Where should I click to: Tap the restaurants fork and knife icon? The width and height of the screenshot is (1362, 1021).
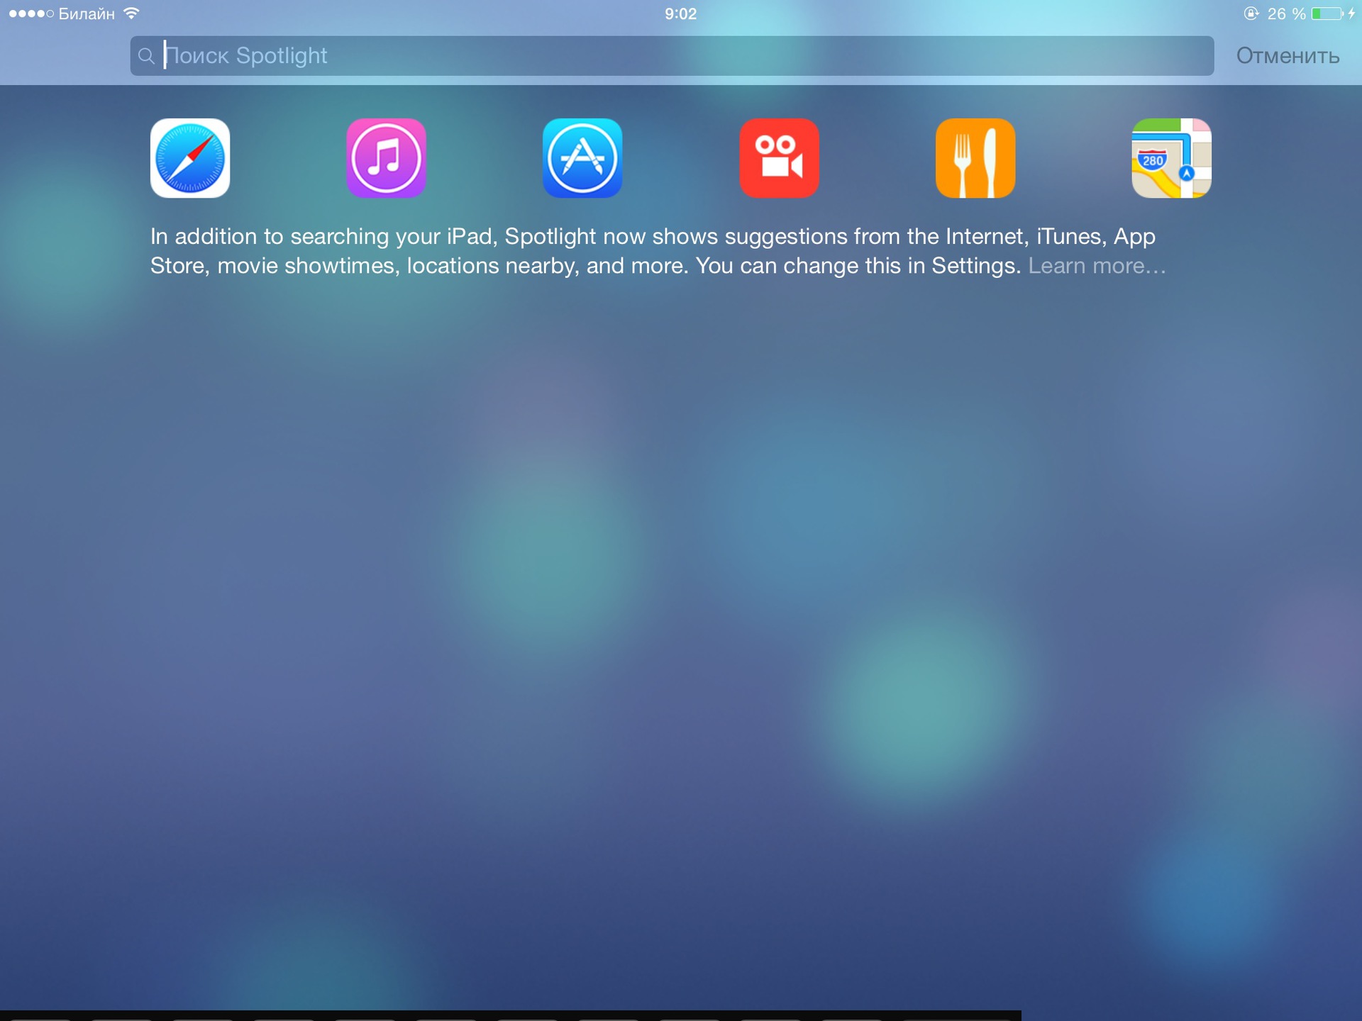[x=975, y=158]
